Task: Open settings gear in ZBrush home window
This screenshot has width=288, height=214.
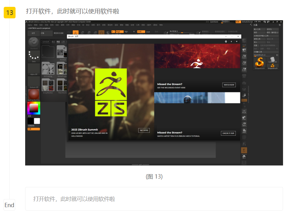Action: [x=226, y=41]
